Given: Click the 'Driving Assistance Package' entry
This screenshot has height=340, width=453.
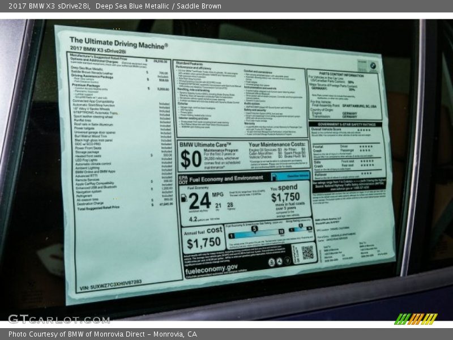Looking at the screenshot, I should [x=92, y=76].
